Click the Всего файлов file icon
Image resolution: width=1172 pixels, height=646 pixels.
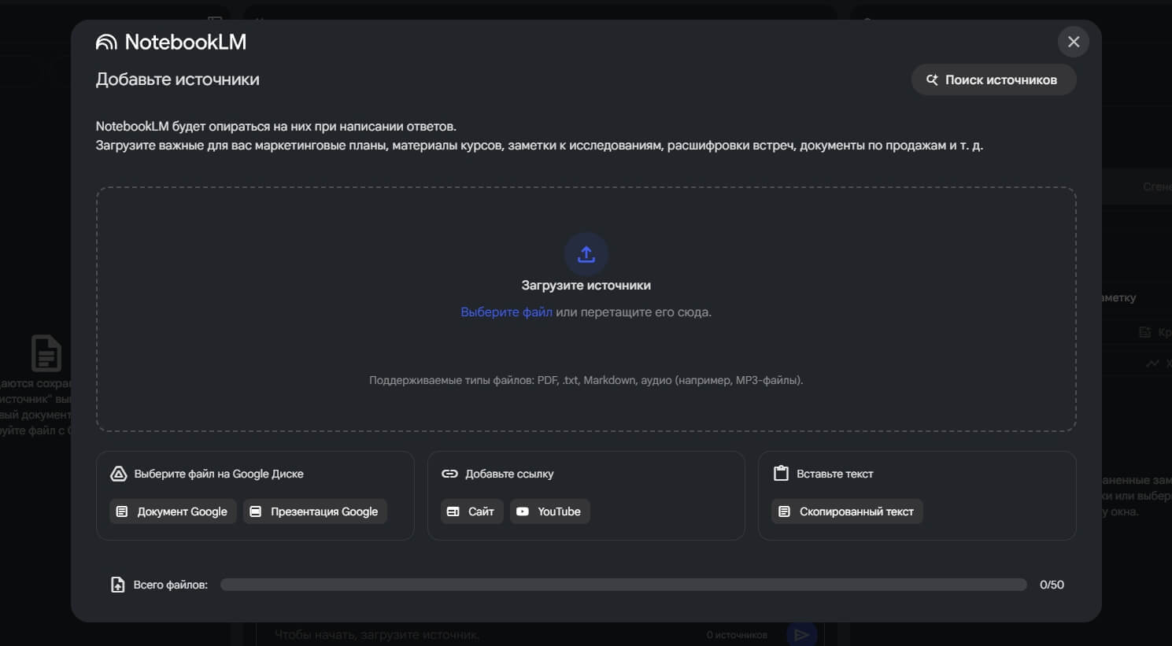(117, 585)
